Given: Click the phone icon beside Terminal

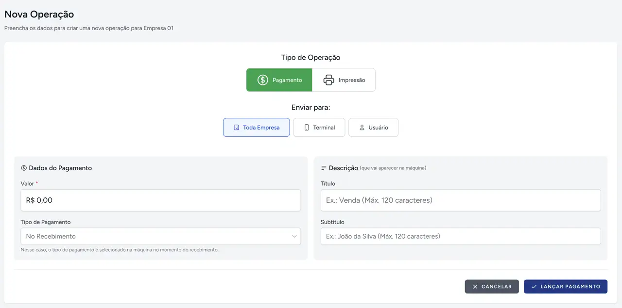Looking at the screenshot, I should pos(307,128).
